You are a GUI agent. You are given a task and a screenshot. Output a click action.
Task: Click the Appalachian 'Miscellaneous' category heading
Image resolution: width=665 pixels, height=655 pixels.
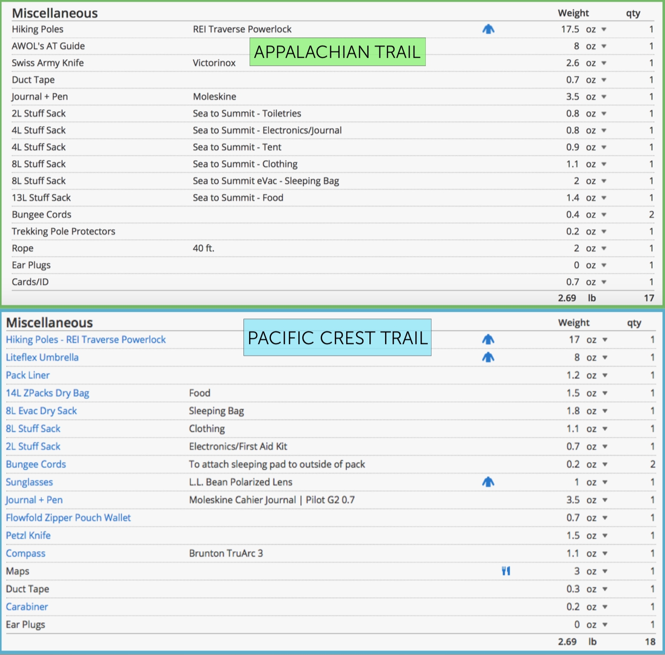(55, 13)
